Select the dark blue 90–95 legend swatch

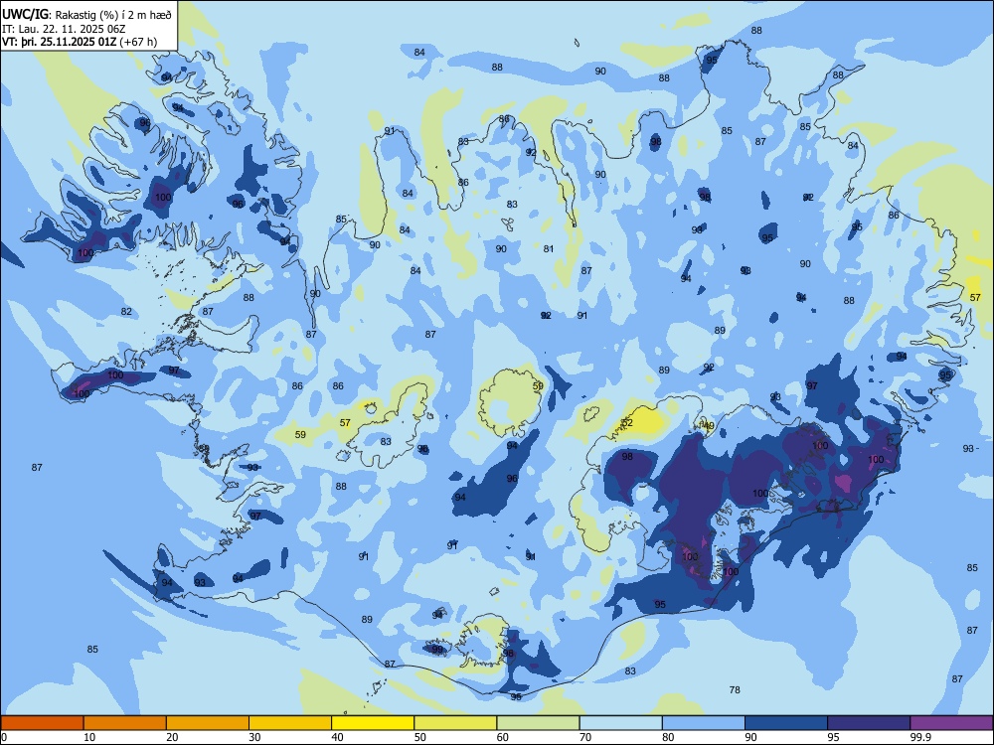click(786, 723)
